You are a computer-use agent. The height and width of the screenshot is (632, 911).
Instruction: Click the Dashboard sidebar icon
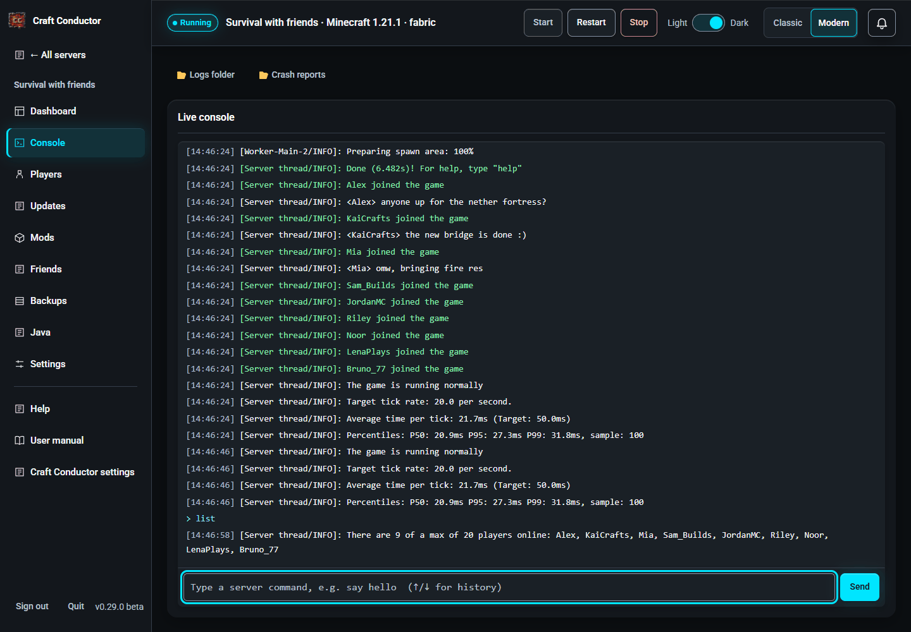pos(20,111)
